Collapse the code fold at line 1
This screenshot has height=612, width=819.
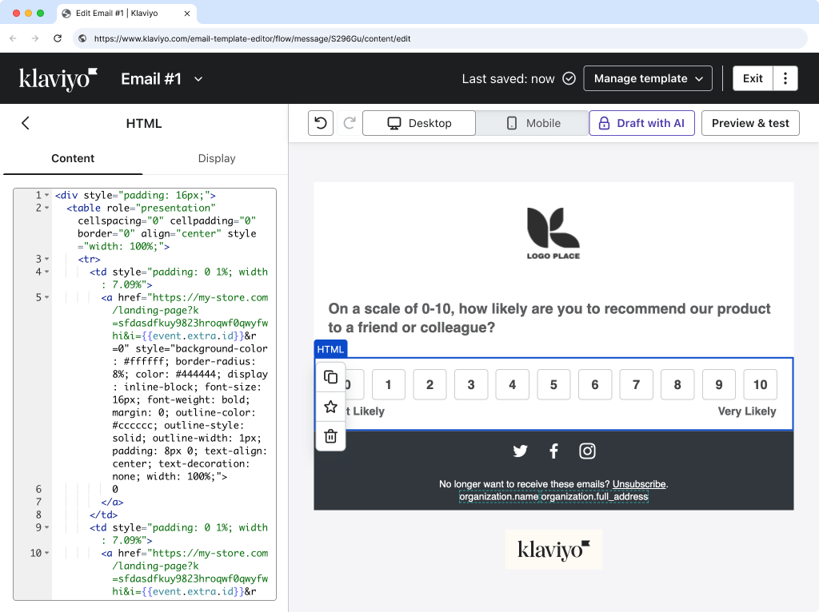(46, 194)
